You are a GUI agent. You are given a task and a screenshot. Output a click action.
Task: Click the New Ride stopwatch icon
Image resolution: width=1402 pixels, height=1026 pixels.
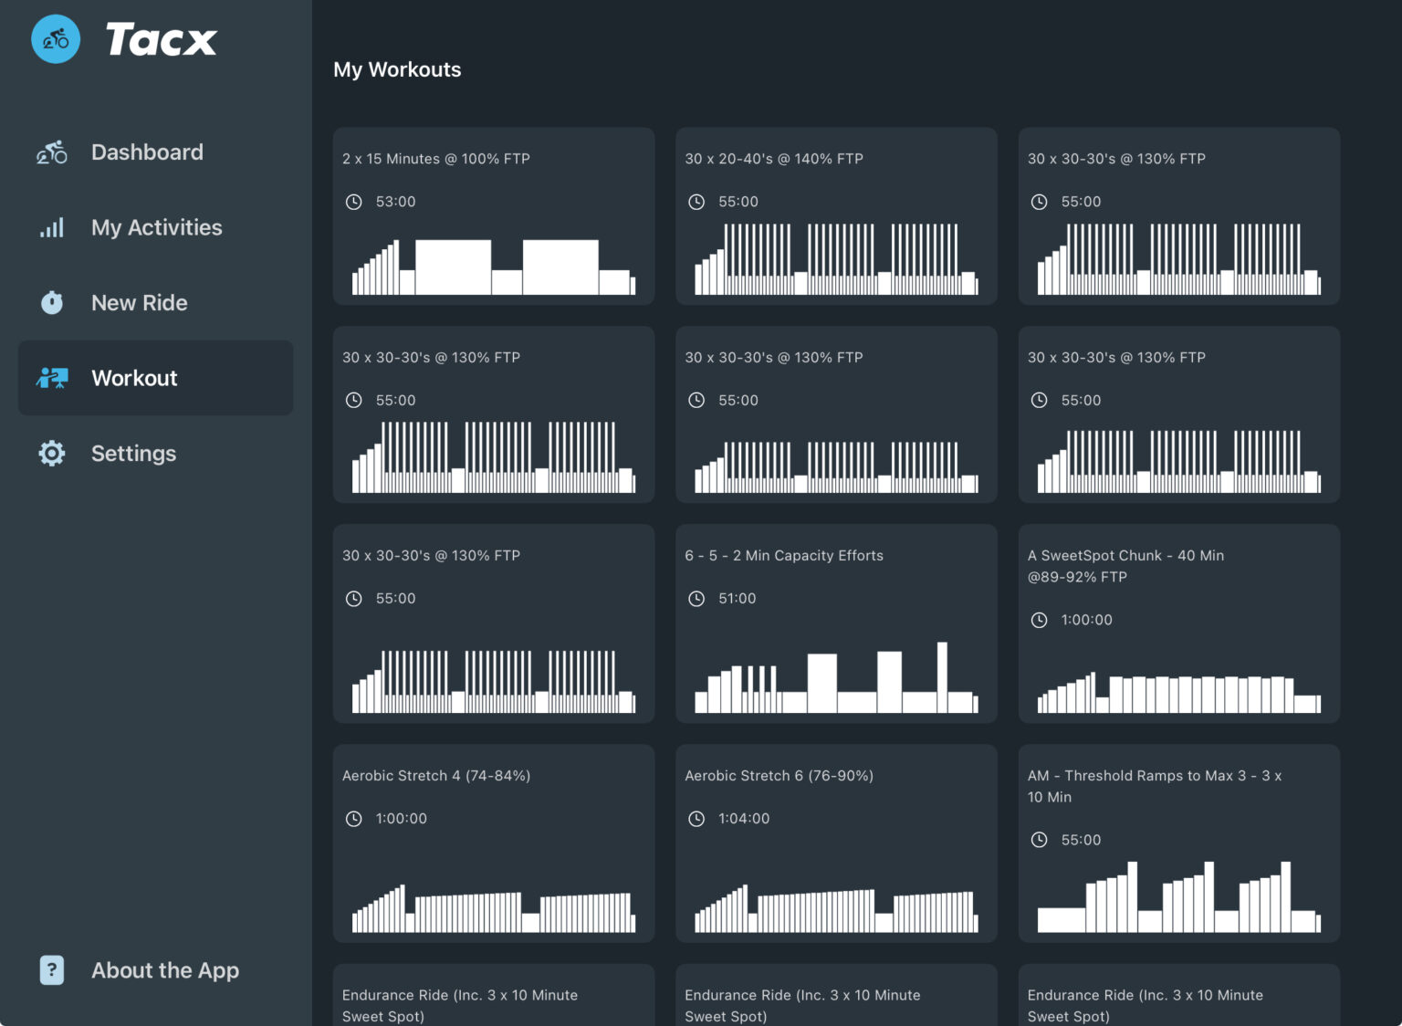coord(51,302)
